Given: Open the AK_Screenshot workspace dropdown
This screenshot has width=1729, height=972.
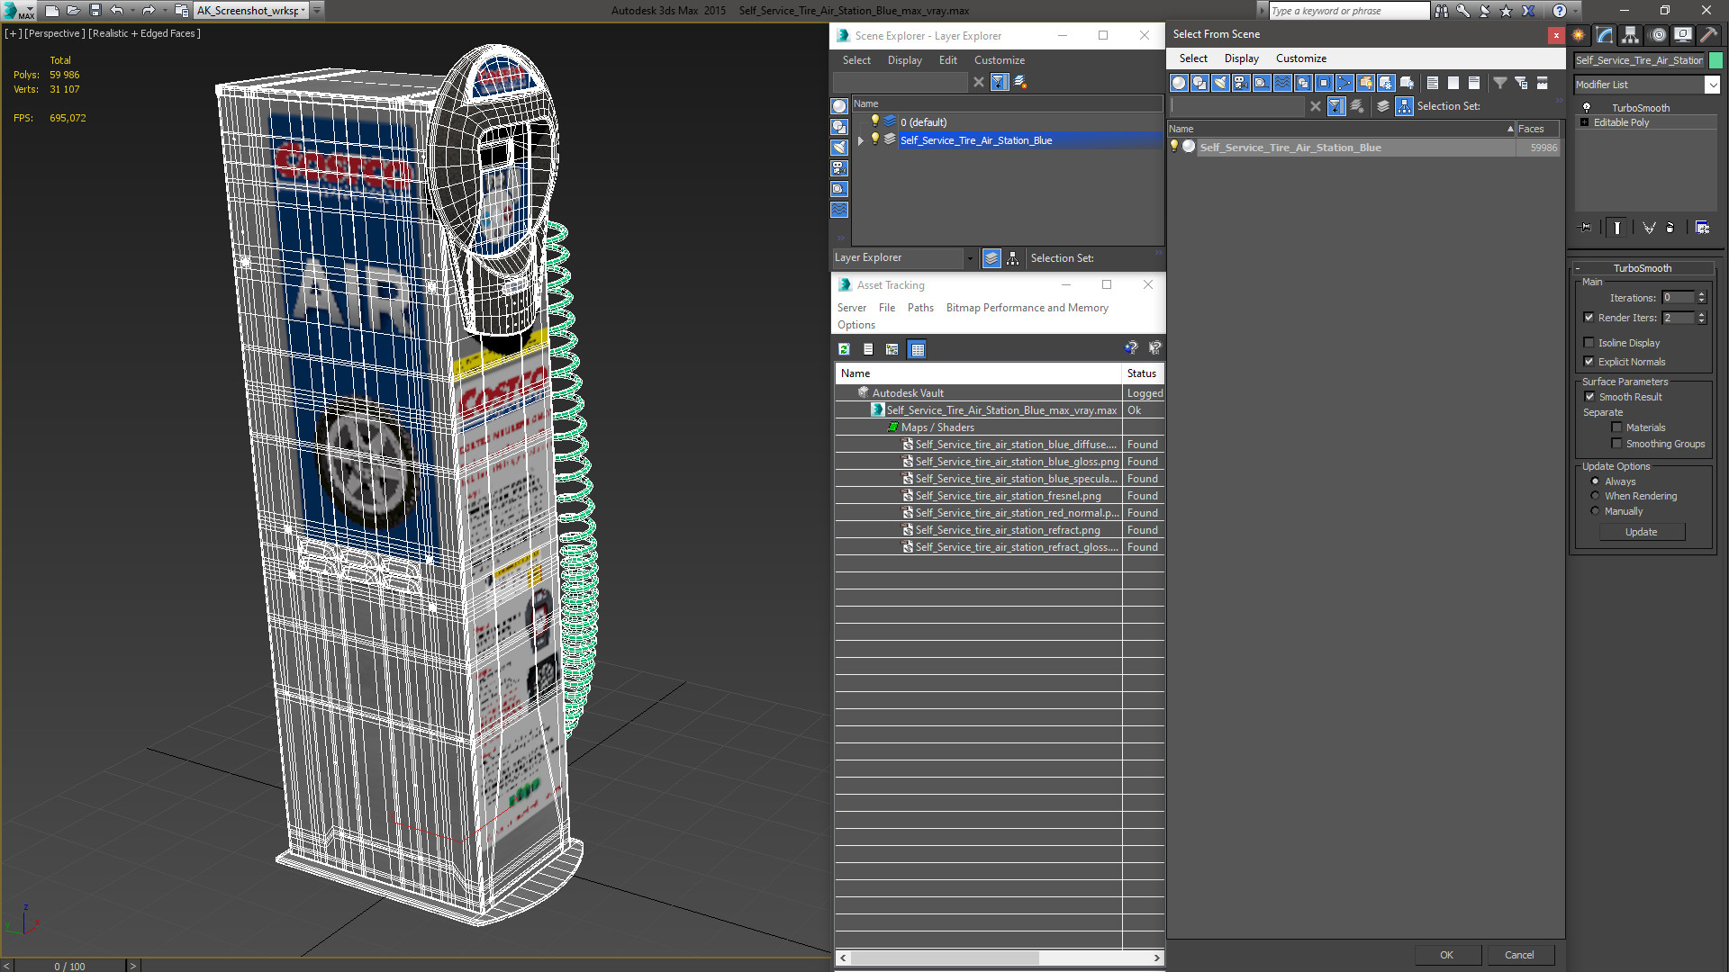Looking at the screenshot, I should pyautogui.click(x=303, y=11).
